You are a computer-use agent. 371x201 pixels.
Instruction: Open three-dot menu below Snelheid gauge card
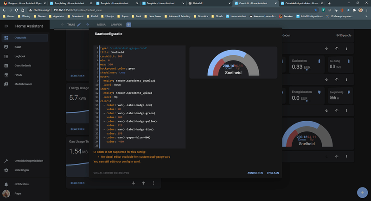click(x=346, y=157)
